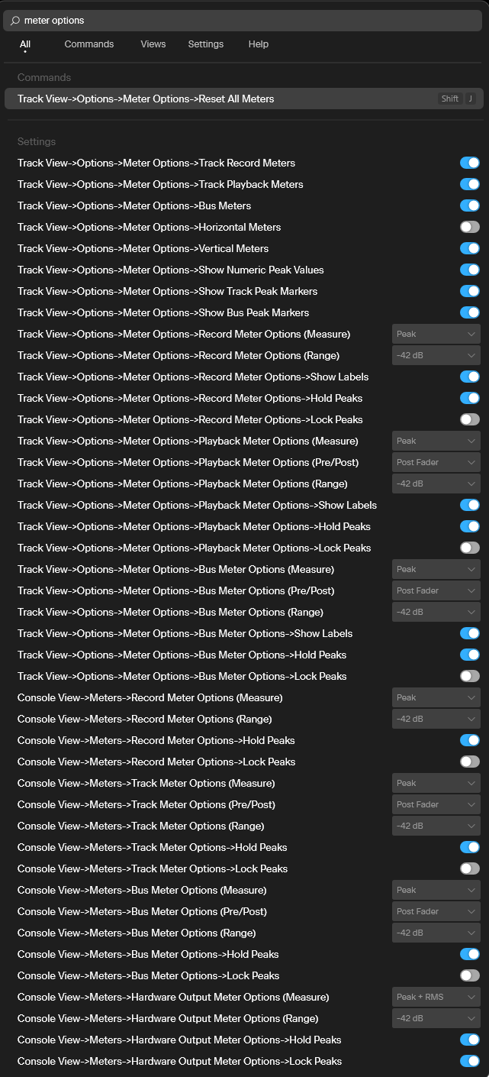
Task: Enable Track View Horizontal Meters toggle
Action: coord(469,227)
